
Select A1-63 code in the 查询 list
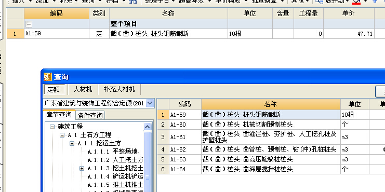coord(185,159)
